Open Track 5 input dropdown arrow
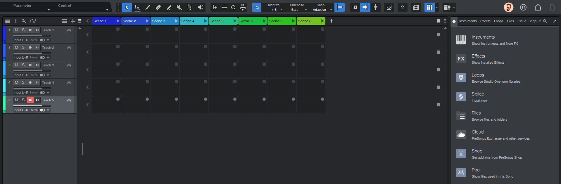This screenshot has width=561, height=184. [48, 110]
